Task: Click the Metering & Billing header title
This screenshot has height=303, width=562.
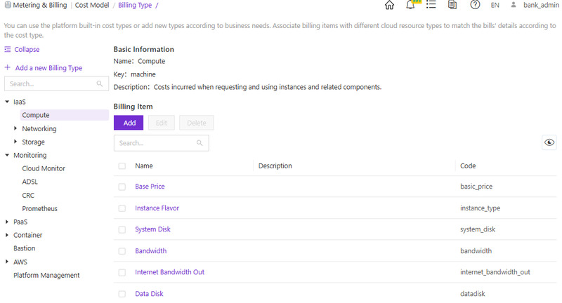Action: (40, 5)
